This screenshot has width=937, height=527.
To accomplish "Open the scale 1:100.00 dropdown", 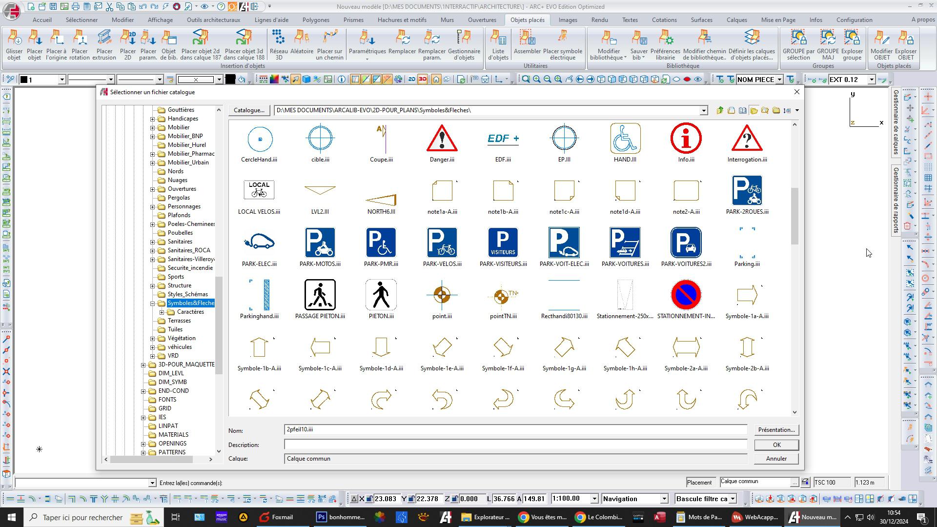I will click(x=594, y=499).
